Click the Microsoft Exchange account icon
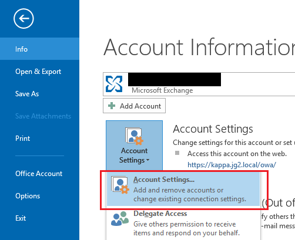Viewport: 295px width, 240px height. tap(114, 84)
